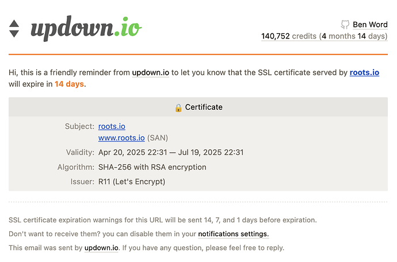Open updown.io link in the greeting text
397x262 pixels.
[151, 72]
